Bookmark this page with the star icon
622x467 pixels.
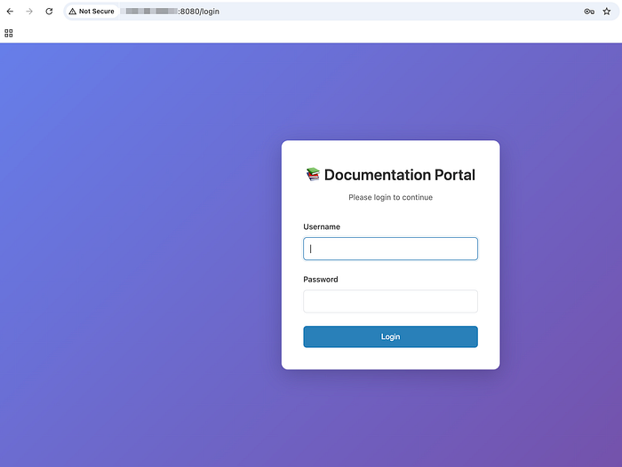click(607, 12)
